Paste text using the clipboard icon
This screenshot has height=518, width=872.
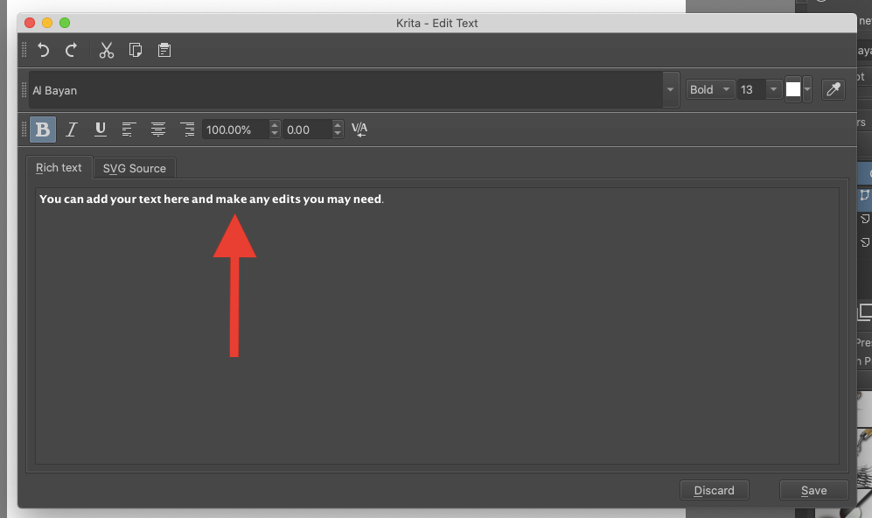(x=164, y=50)
